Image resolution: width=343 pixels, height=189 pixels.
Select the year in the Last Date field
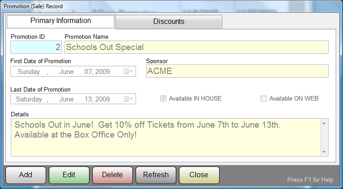(x=102, y=99)
